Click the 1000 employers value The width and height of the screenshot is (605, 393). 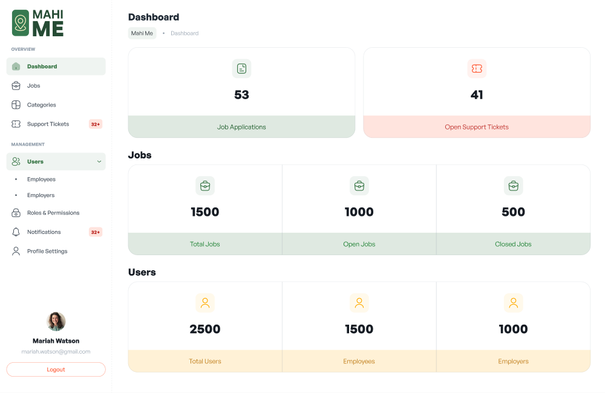point(513,329)
